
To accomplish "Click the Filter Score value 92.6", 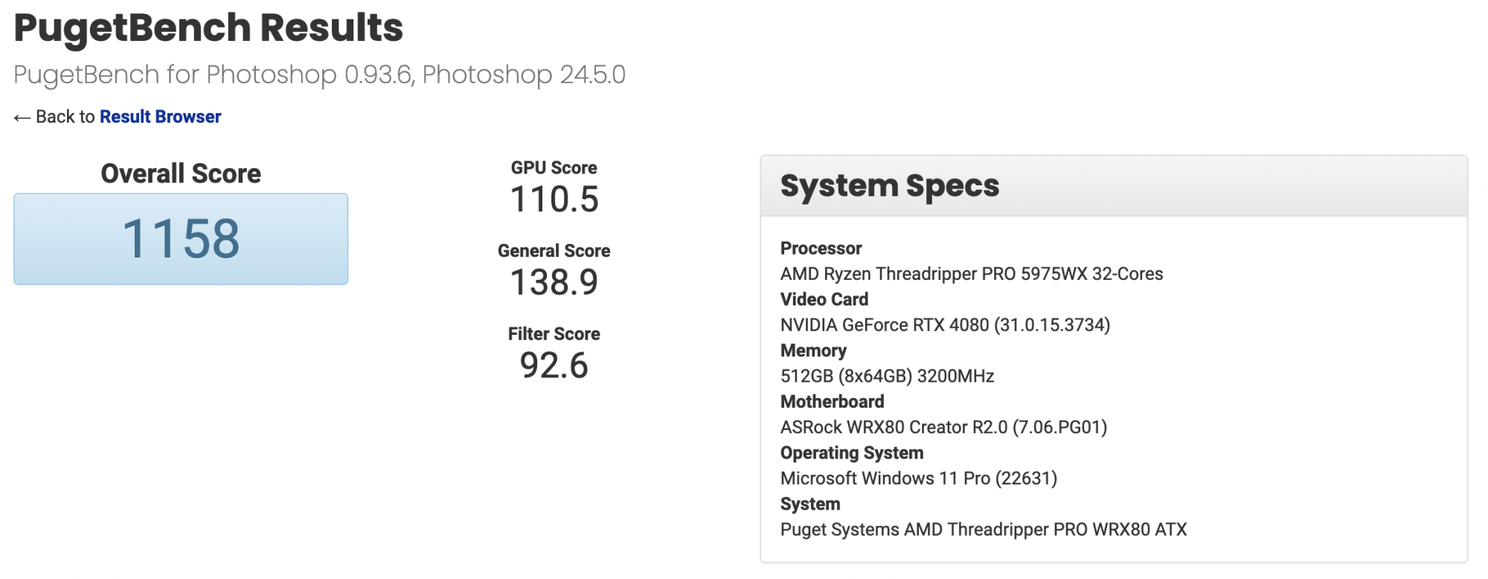I will [x=554, y=365].
